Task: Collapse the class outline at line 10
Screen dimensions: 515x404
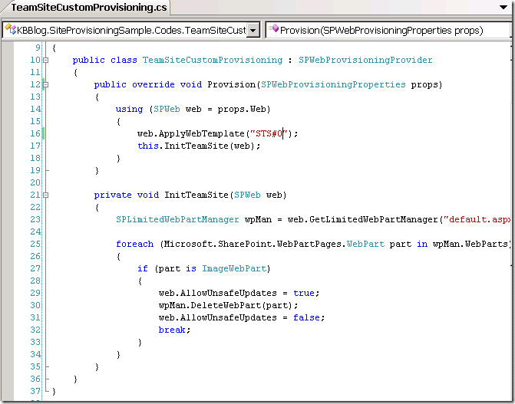Action: [x=46, y=60]
